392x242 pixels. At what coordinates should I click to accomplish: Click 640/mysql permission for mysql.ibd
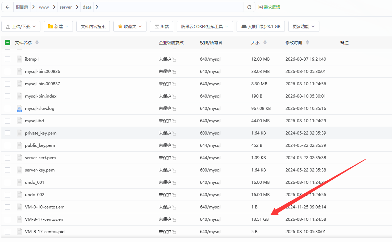coord(210,121)
